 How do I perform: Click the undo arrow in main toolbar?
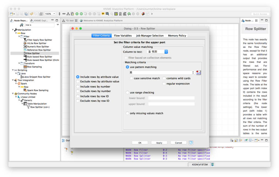32,14
